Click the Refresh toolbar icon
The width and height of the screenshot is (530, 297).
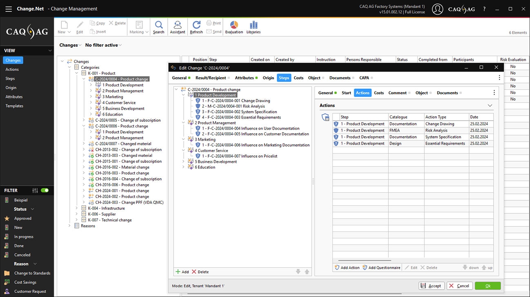coord(196,27)
